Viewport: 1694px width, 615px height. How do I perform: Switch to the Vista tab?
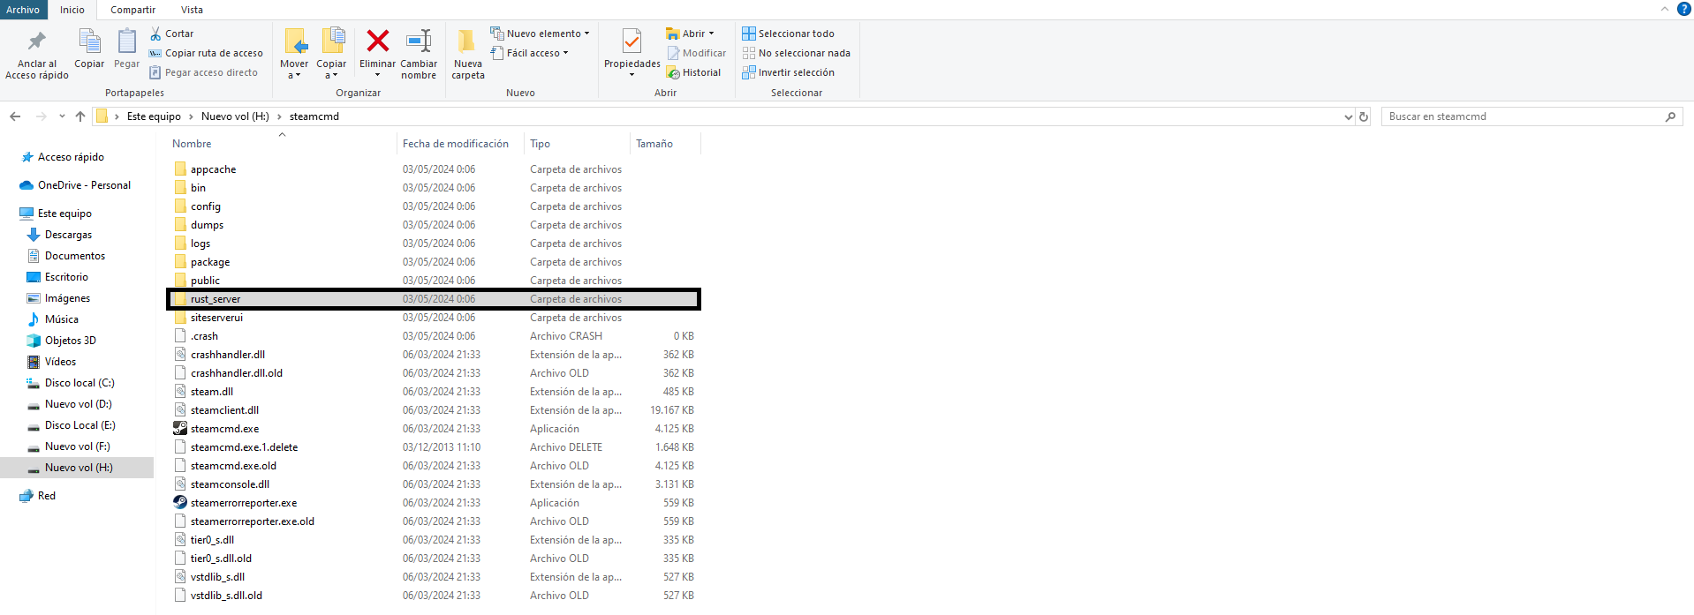click(192, 10)
